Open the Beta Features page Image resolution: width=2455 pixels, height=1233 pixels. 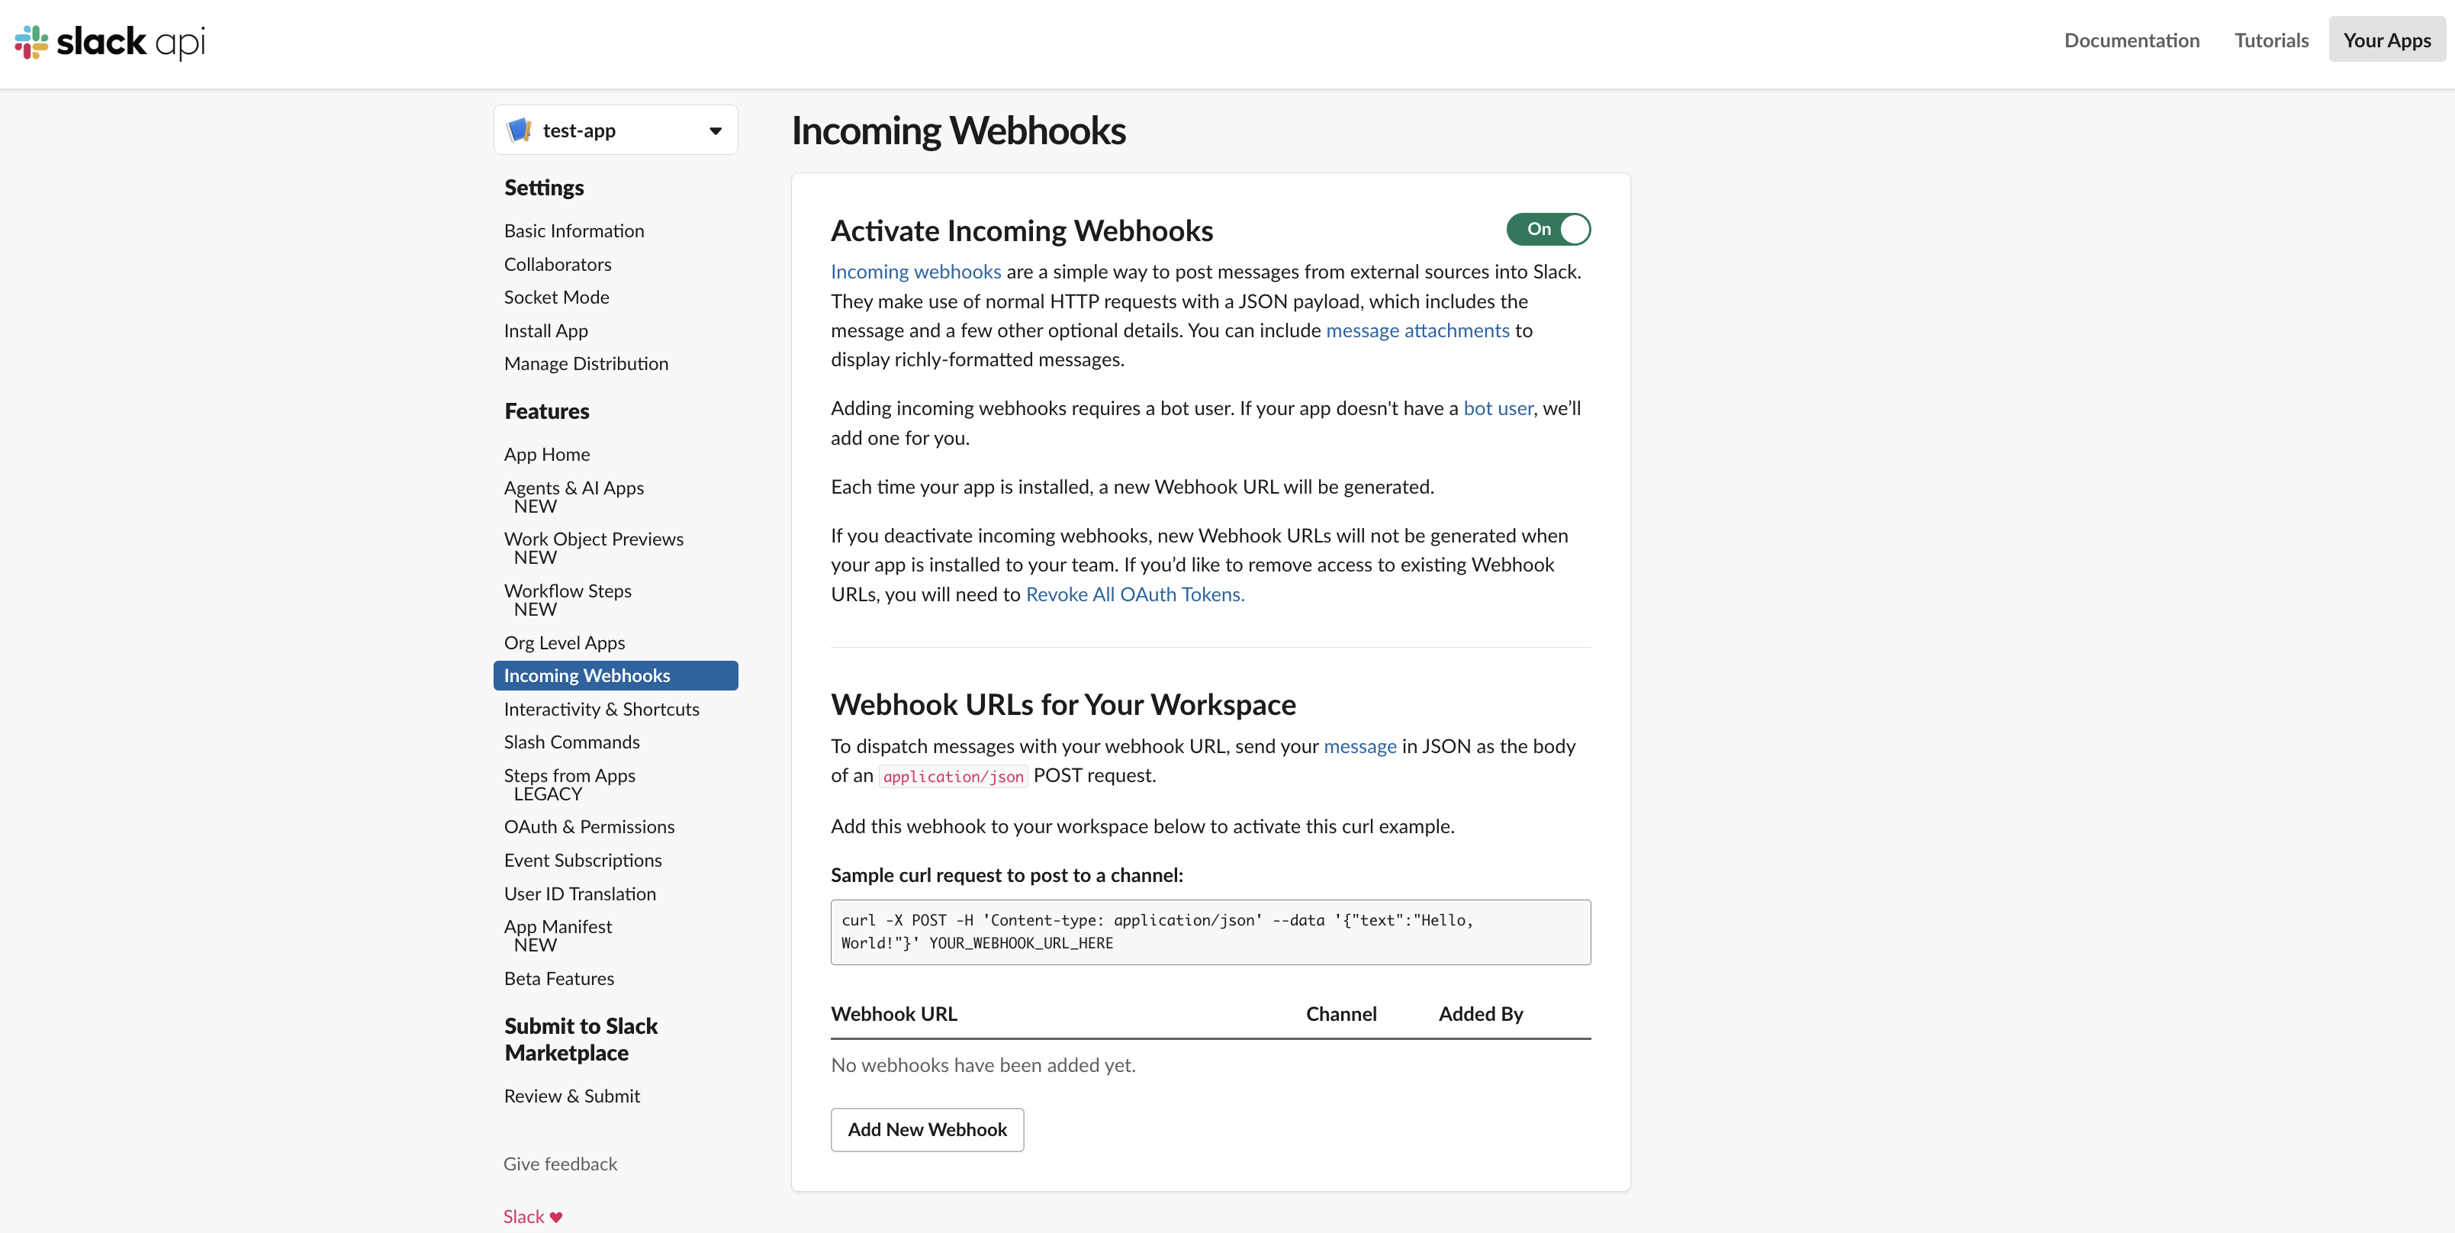[558, 979]
